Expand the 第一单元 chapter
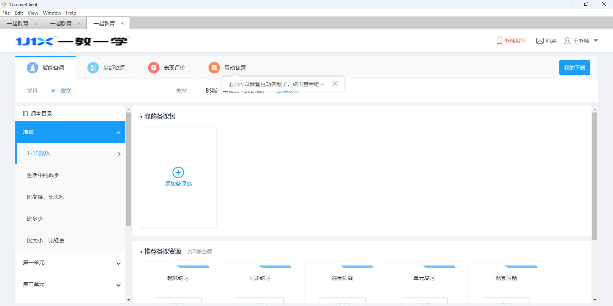Image resolution: width=613 pixels, height=306 pixels. click(118, 263)
